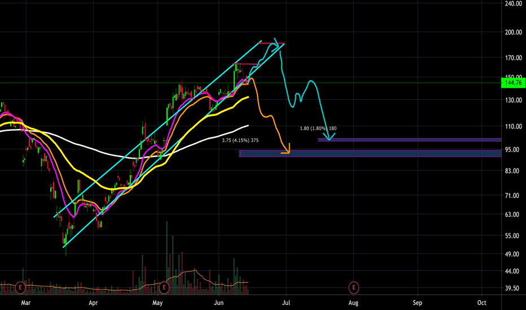Click the 200.00 price axis label

point(513,32)
